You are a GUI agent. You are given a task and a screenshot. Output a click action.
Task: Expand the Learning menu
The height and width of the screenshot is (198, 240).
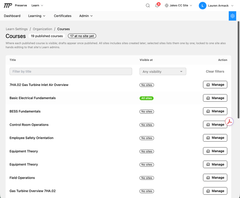pos(37,16)
